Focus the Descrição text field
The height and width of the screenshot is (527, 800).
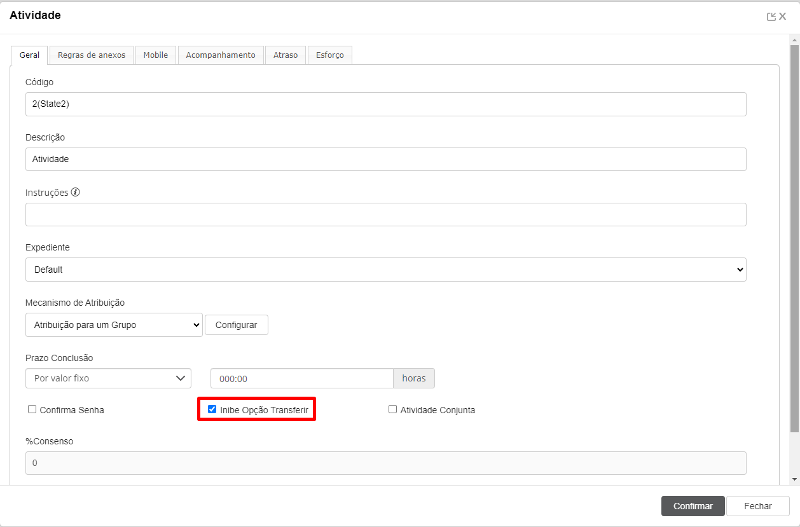click(x=385, y=160)
